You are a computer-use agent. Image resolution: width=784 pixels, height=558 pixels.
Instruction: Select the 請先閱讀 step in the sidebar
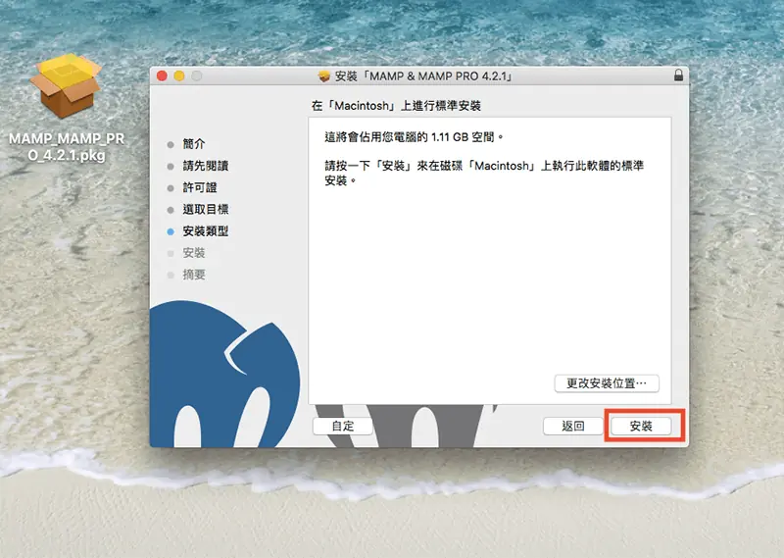click(x=205, y=166)
